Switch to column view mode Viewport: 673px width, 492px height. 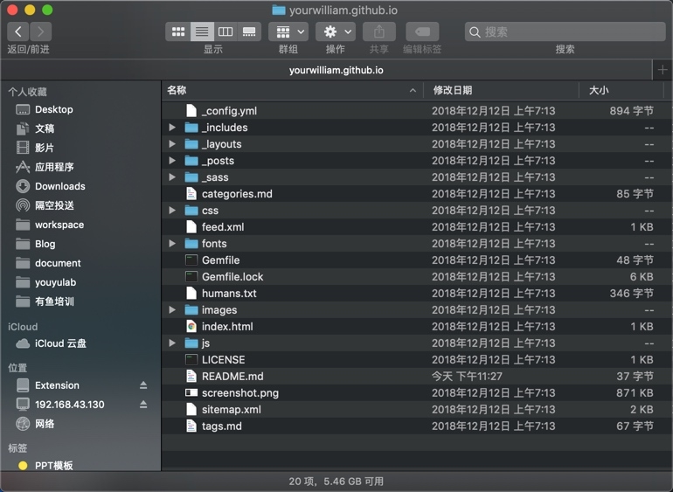pos(225,31)
